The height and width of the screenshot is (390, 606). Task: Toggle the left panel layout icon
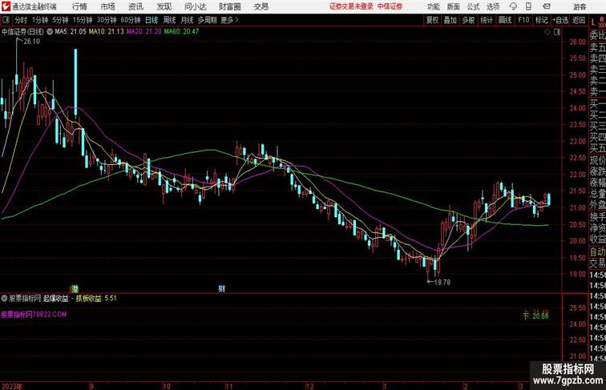(6, 20)
